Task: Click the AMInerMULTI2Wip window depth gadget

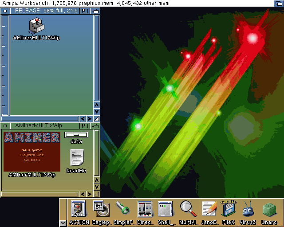Action: (95, 126)
